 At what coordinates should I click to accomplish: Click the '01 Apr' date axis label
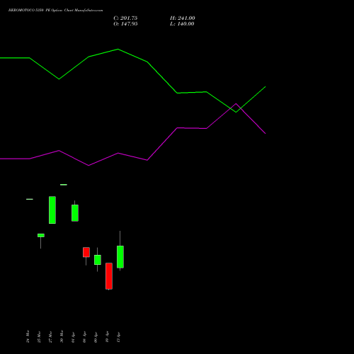click(x=73, y=337)
